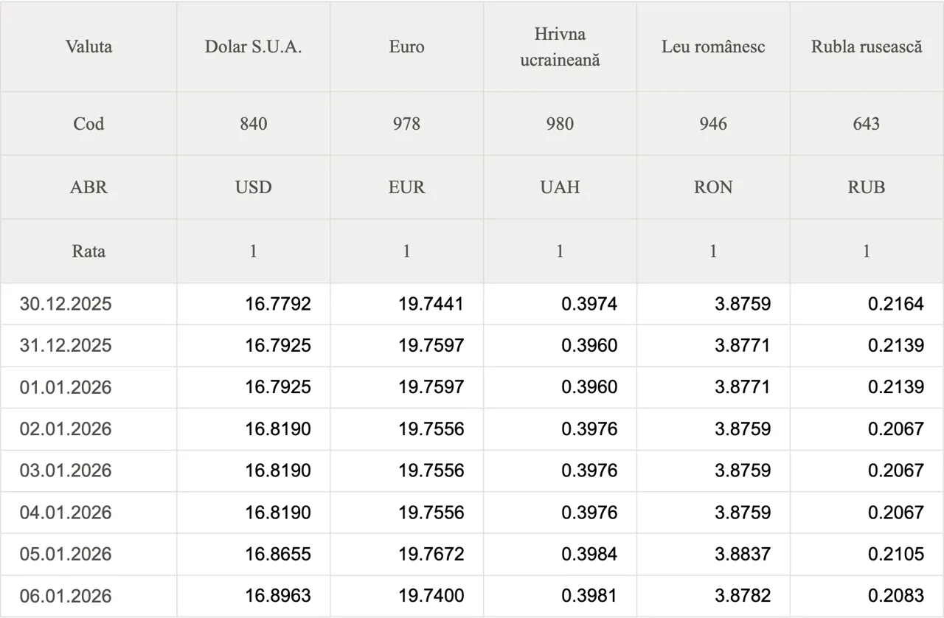Click the Valuta row label
The height and width of the screenshot is (618, 944).
click(x=88, y=47)
